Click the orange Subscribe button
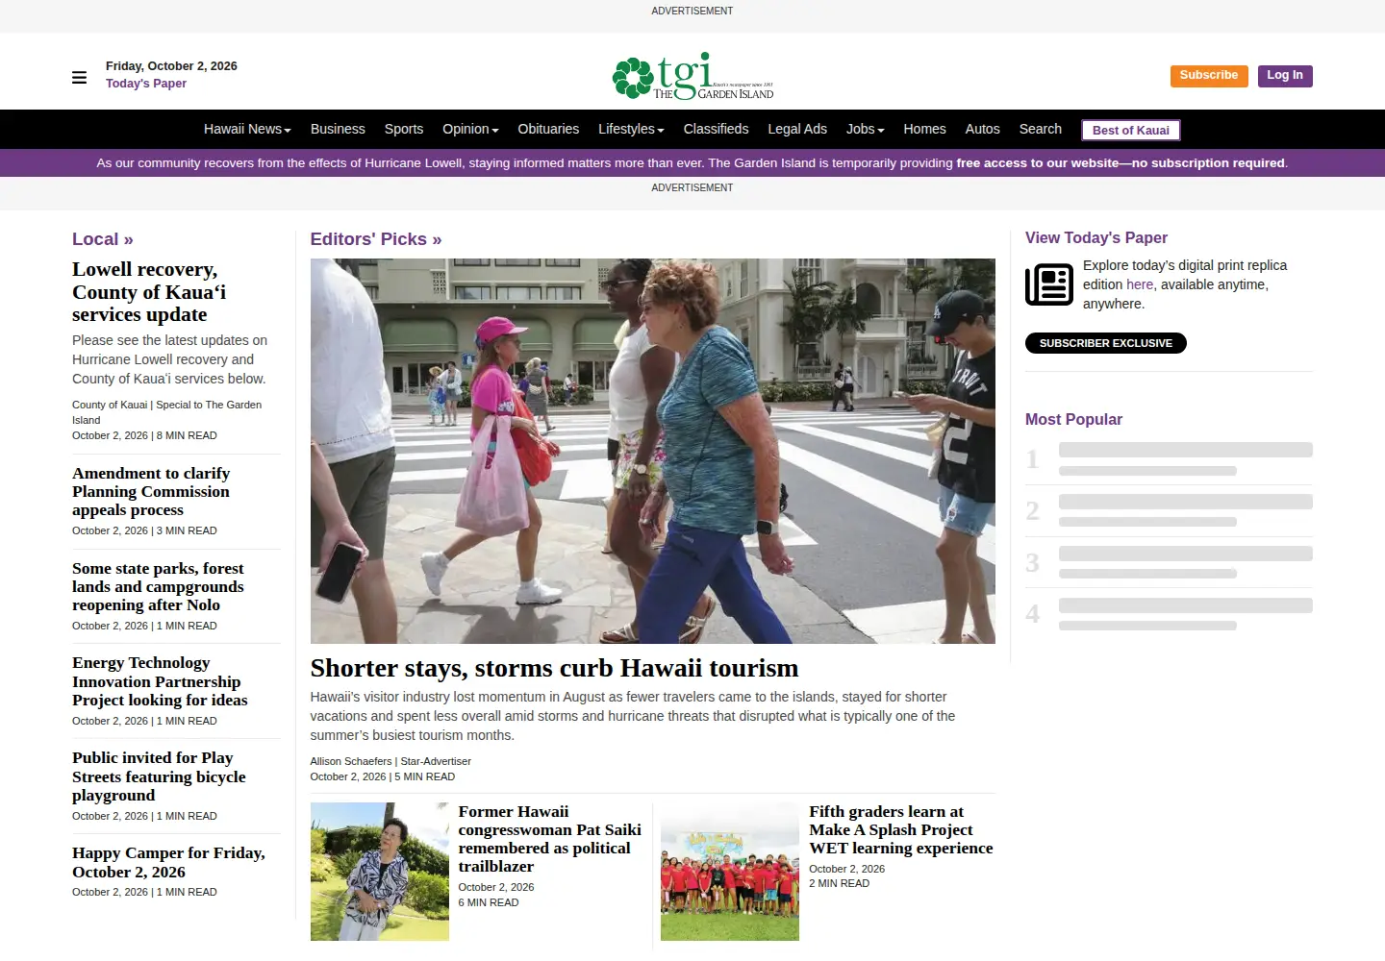This screenshot has height=961, width=1385. click(1209, 75)
